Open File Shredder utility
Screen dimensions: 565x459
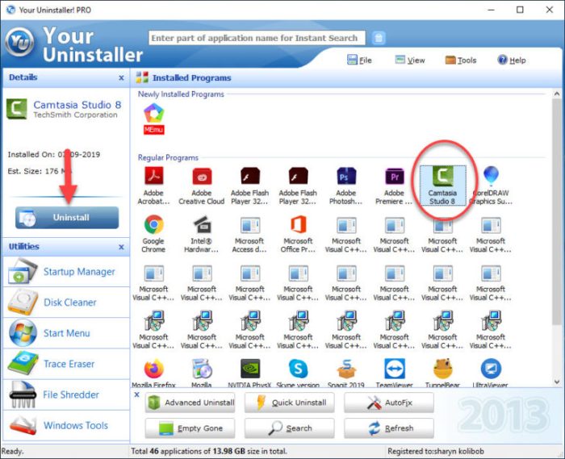pos(66,394)
